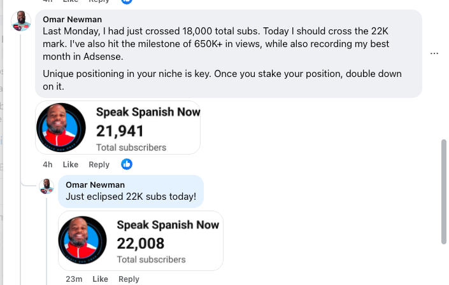The image size is (449, 285).
Task: Open the three-dot options for Omar's comment
Action: (x=434, y=53)
